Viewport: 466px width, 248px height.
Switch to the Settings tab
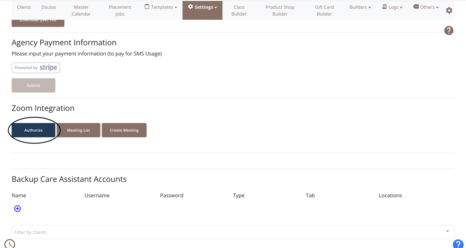[x=202, y=7]
